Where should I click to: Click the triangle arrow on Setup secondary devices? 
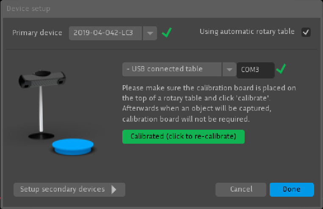(114, 189)
